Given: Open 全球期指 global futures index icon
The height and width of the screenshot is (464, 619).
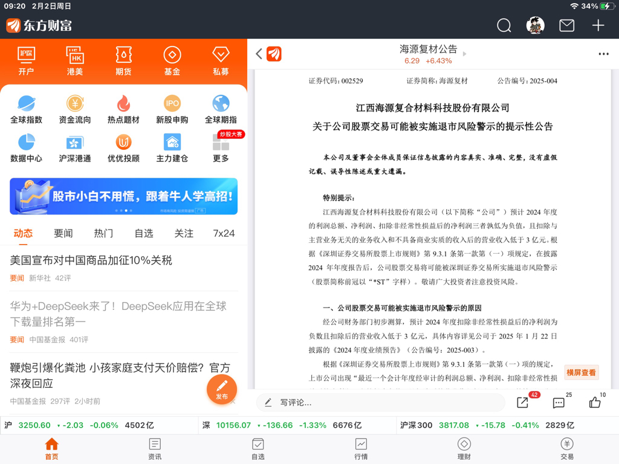Looking at the screenshot, I should (221, 109).
